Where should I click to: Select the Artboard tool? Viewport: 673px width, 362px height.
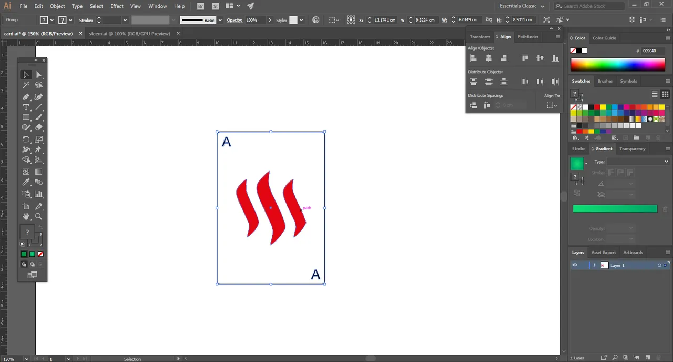pyautogui.click(x=26, y=206)
